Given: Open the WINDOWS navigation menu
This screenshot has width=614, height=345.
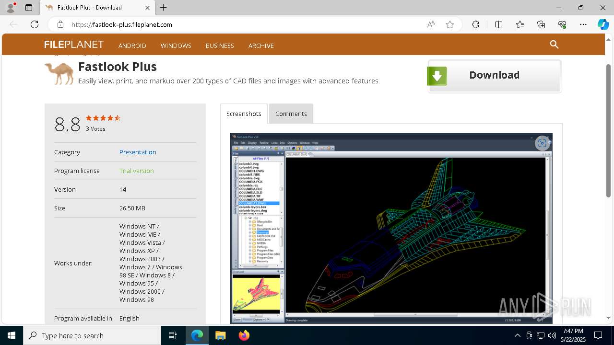Looking at the screenshot, I should 176,46.
